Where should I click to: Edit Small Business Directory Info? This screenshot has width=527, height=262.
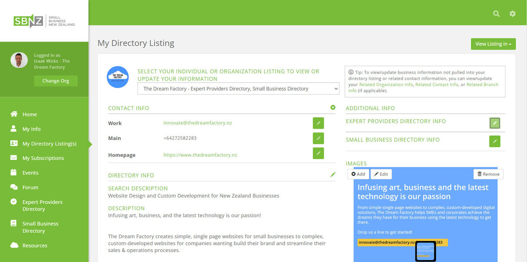click(495, 141)
